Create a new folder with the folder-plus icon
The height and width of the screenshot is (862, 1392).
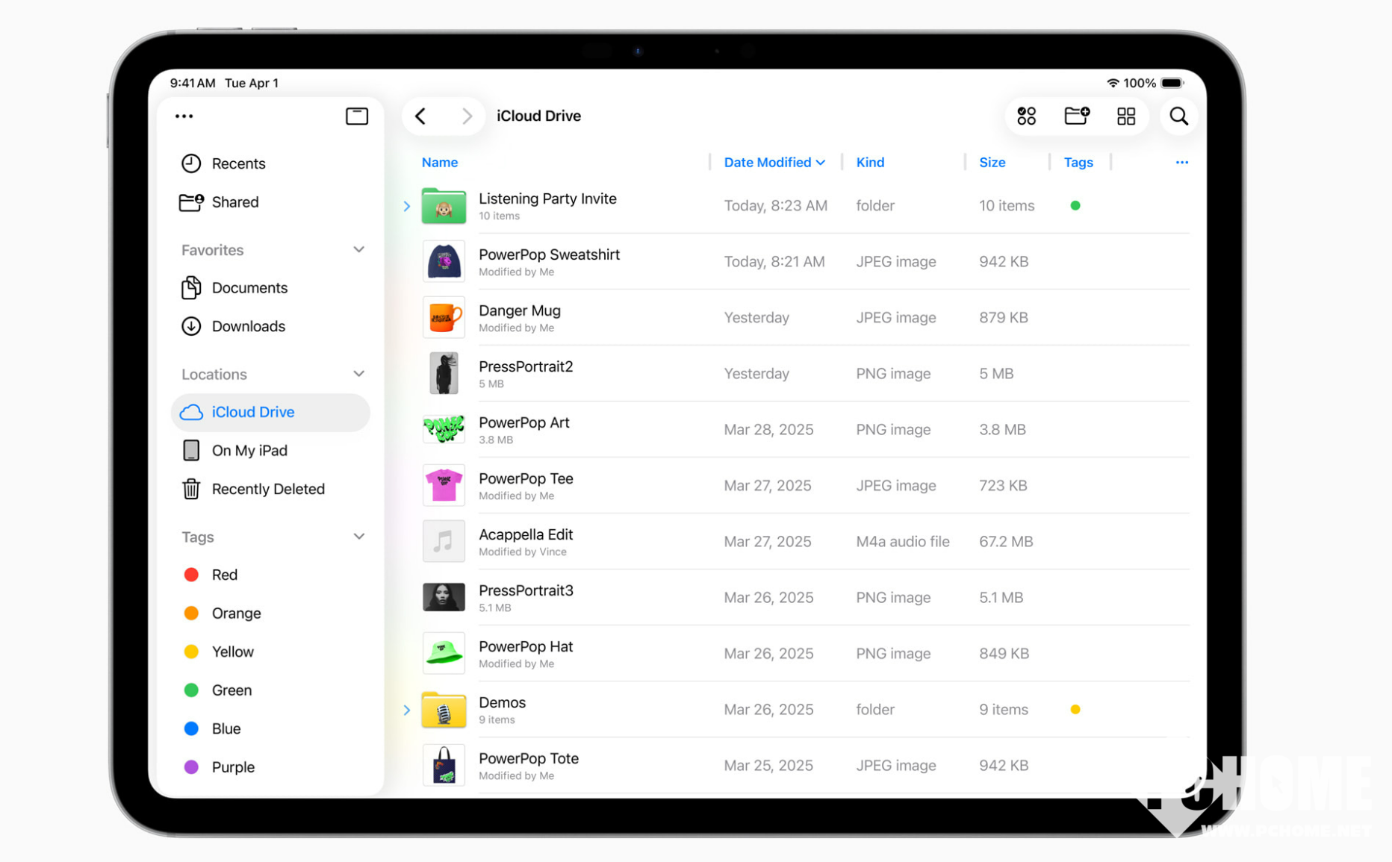1076,116
